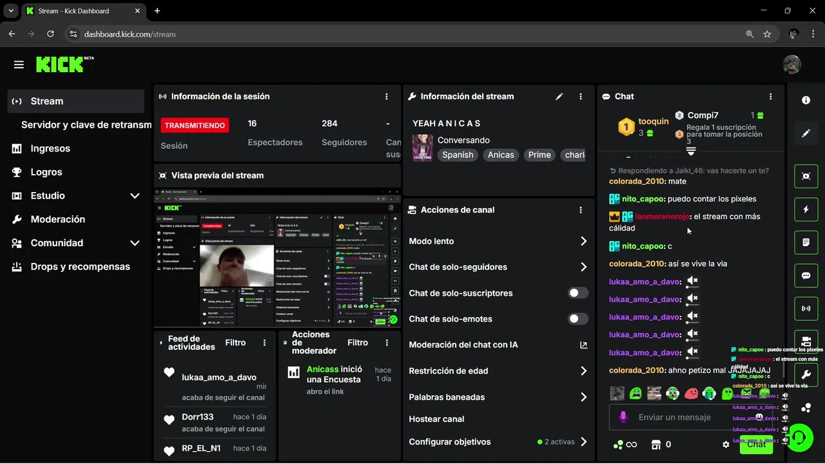Viewport: 825px width, 464px height.
Task: Toggle Chat de solo-suscriptores switch
Action: tap(577, 293)
